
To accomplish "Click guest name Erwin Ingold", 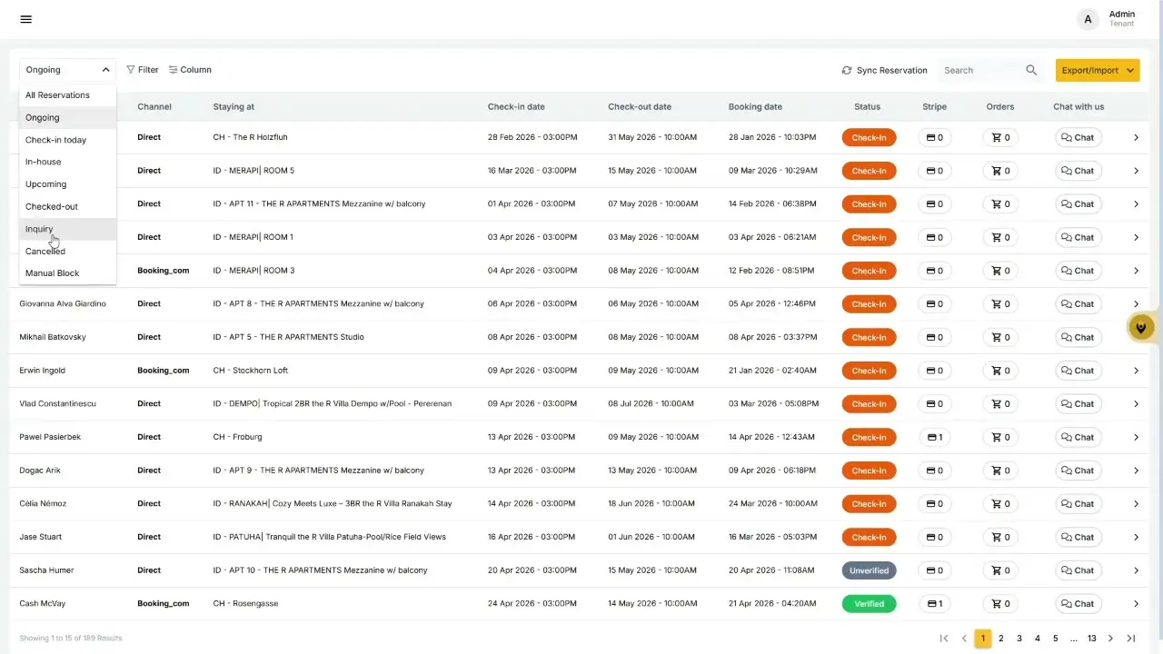I will click(x=43, y=371).
